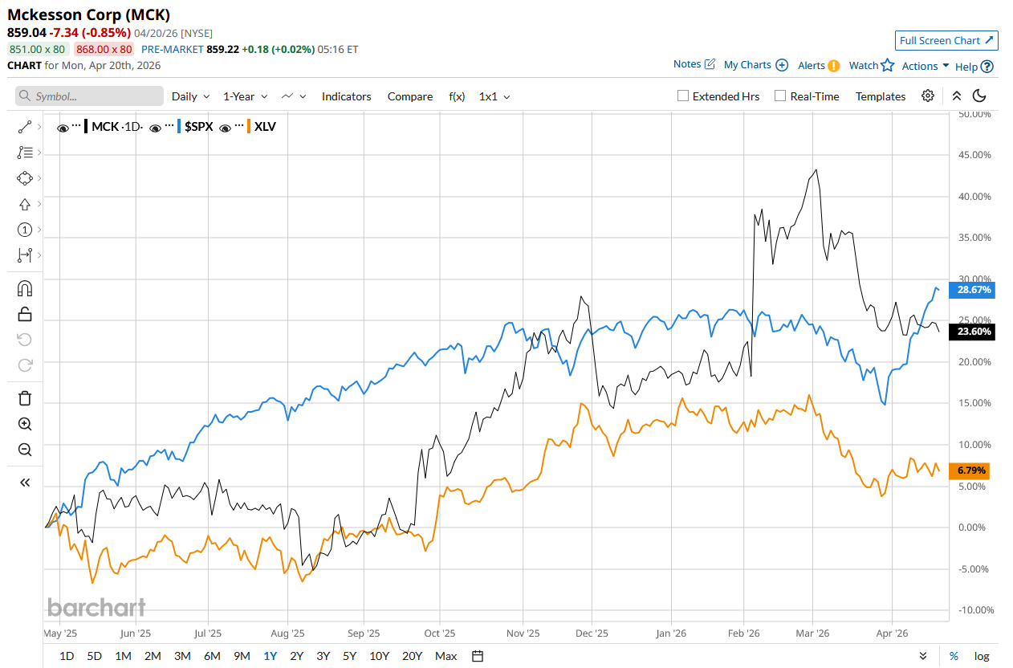Image resolution: width=1013 pixels, height=668 pixels.
Task: Click the lock drawings padlock icon
Action: click(24, 314)
